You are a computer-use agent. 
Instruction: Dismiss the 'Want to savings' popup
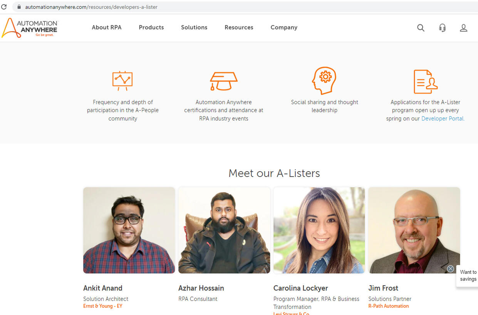(450, 269)
